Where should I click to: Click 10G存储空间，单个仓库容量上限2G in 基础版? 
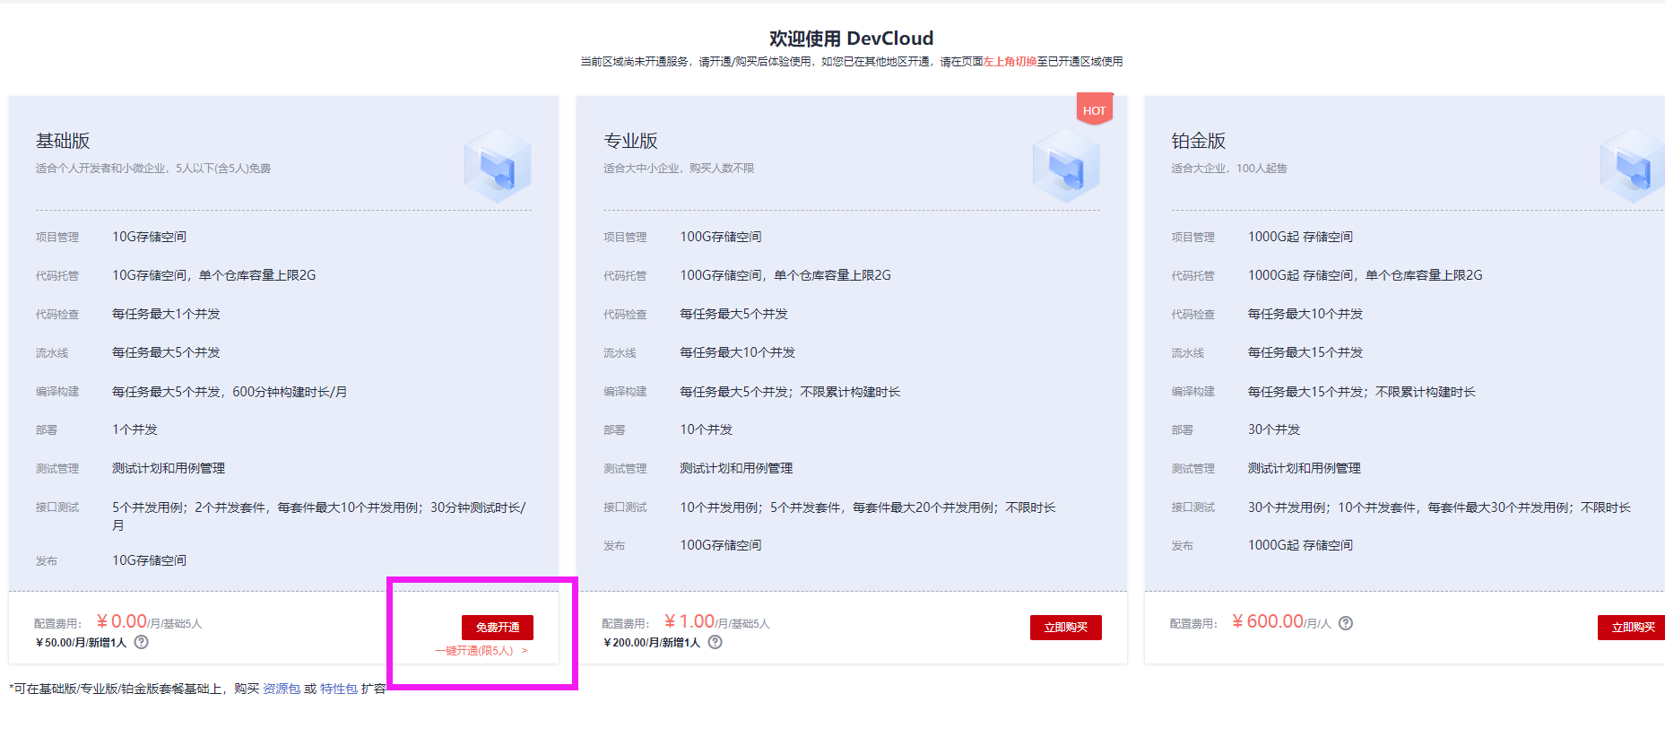pos(214,275)
